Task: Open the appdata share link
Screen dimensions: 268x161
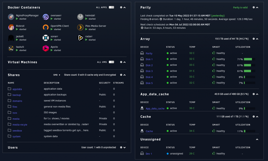Action: [17, 89]
